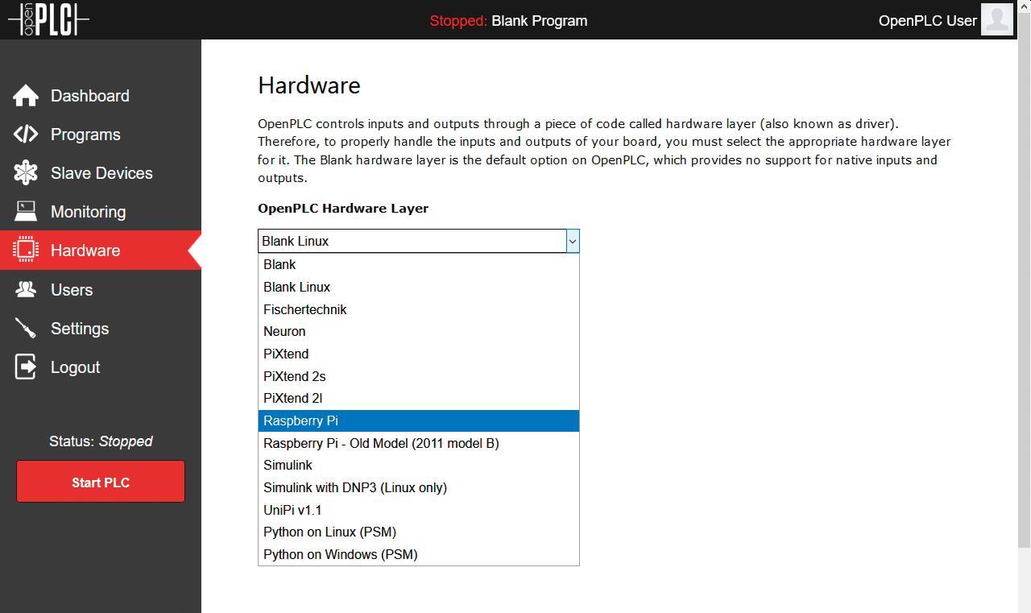Select the highlighted Raspberry Pi option

pyautogui.click(x=418, y=420)
